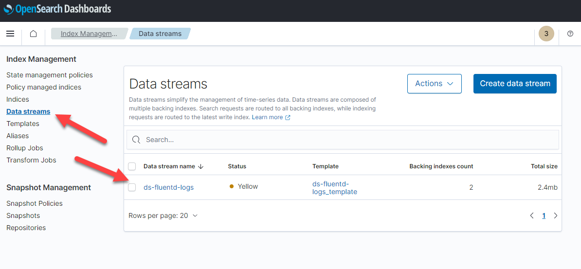This screenshot has width=581, height=269.
Task: Open the hamburger navigation menu
Action: (x=10, y=34)
